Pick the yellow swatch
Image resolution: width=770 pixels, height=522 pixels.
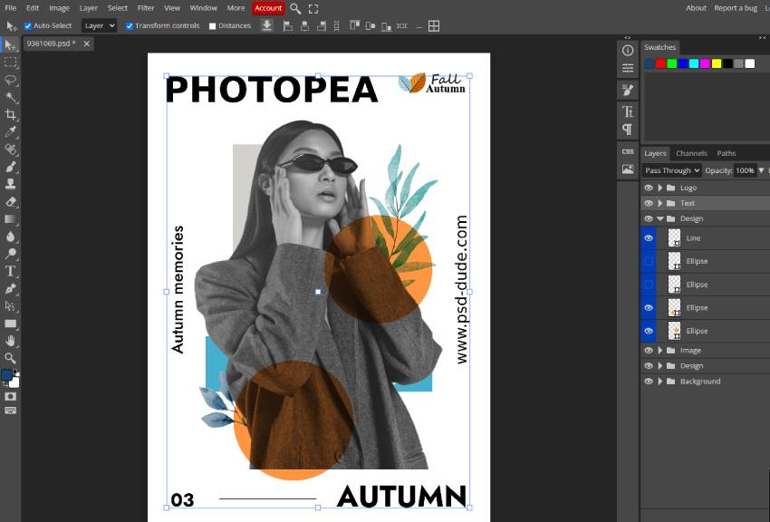click(x=717, y=63)
